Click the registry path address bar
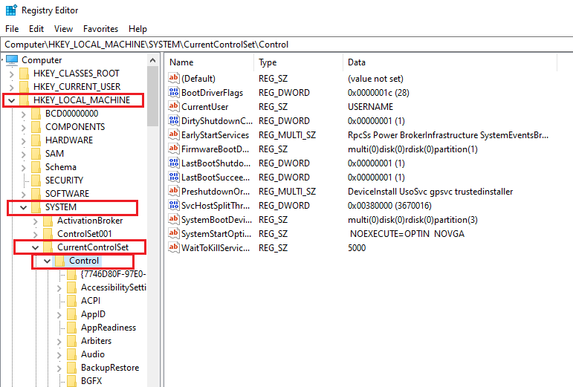The image size is (573, 387). (x=286, y=45)
